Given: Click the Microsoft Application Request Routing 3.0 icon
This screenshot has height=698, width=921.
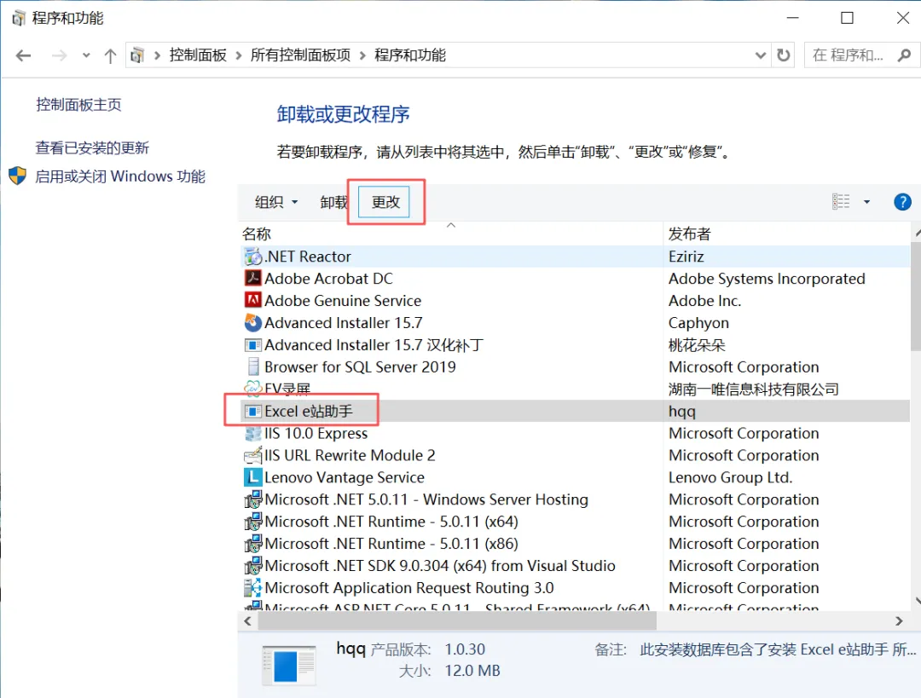Looking at the screenshot, I should pos(252,588).
